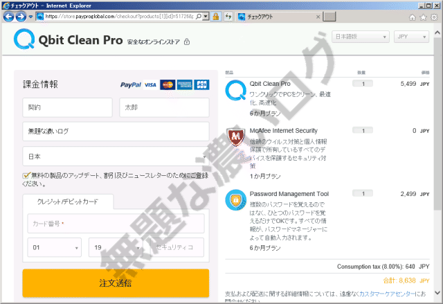
Task: Click the Consumption tax (8.00%) line
Action: pos(383,267)
